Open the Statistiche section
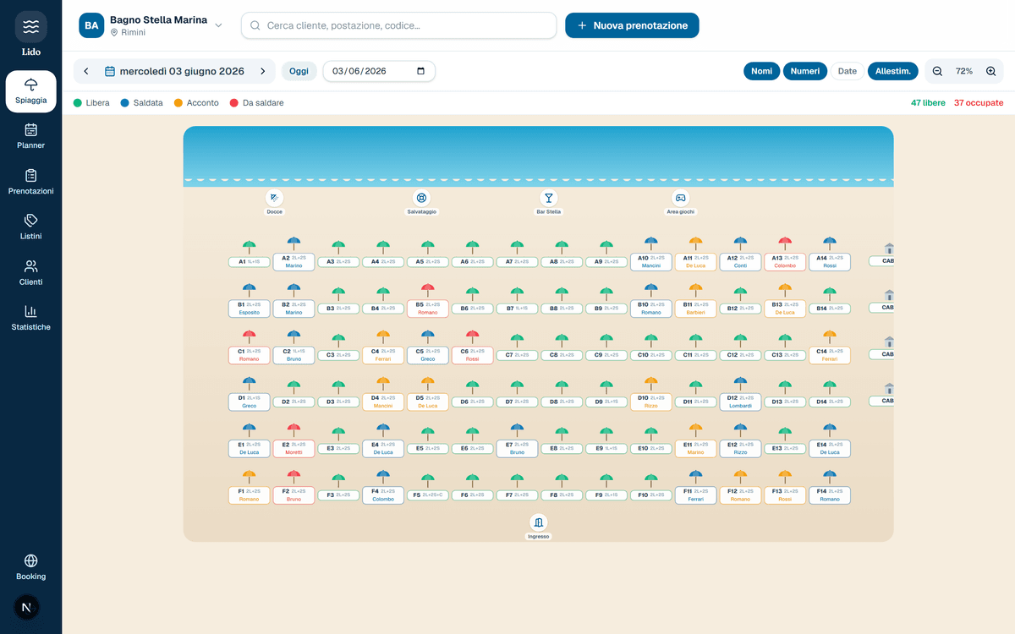Image resolution: width=1015 pixels, height=634 pixels. click(x=31, y=318)
